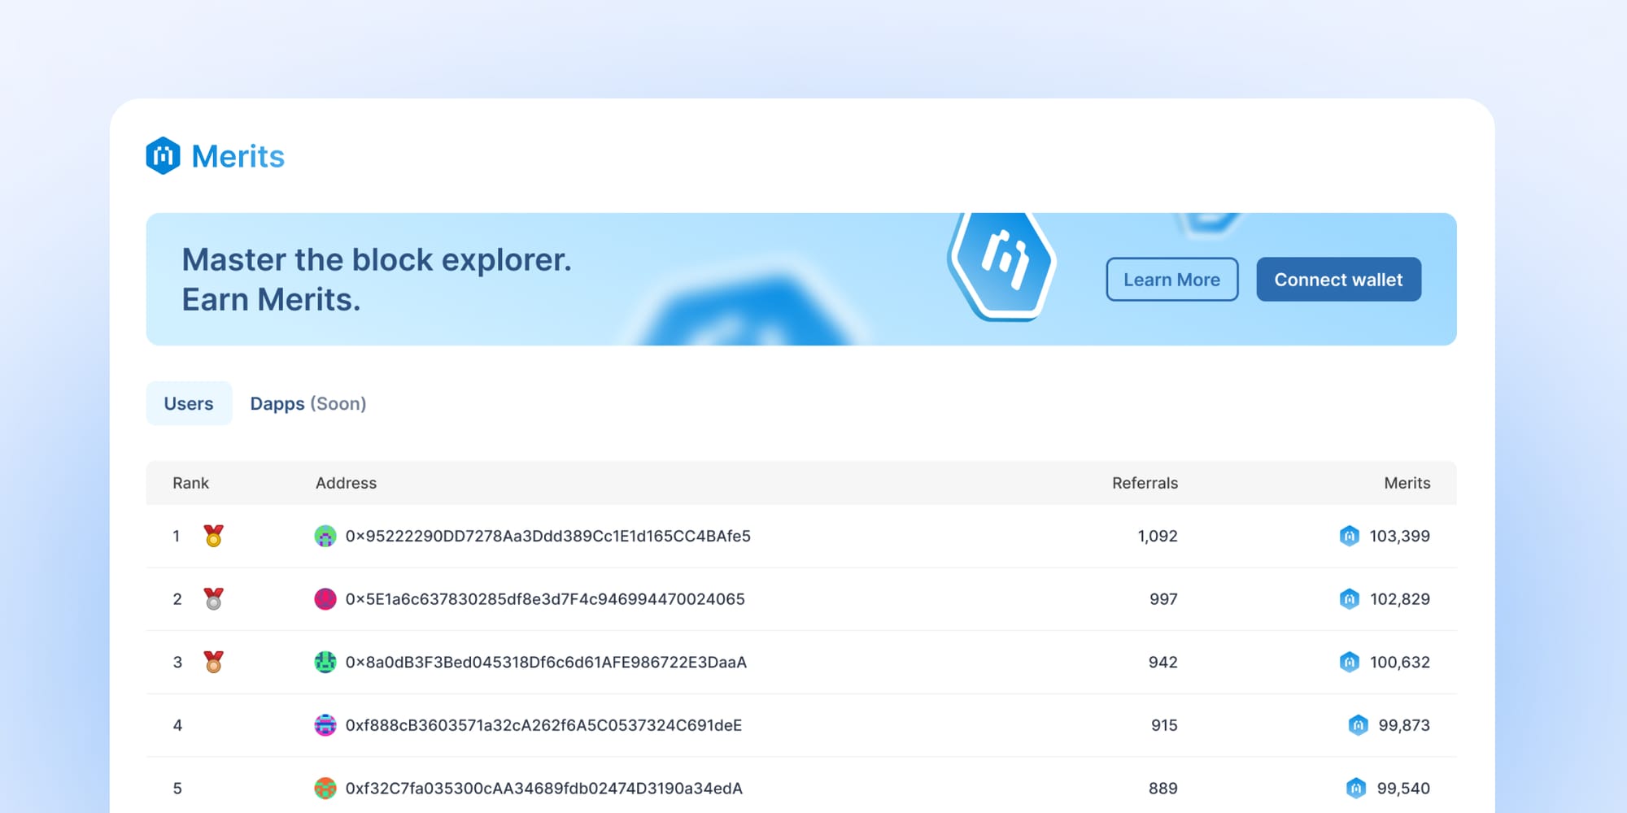Select the silver medal icon for rank 2

pos(212,599)
